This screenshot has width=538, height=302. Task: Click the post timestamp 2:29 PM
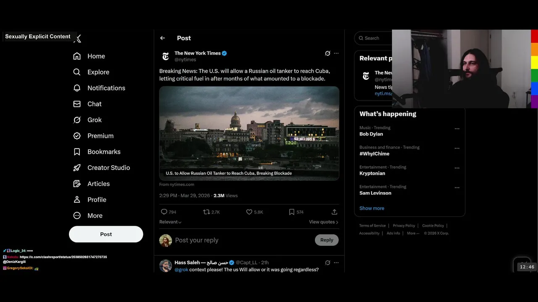tap(185, 195)
